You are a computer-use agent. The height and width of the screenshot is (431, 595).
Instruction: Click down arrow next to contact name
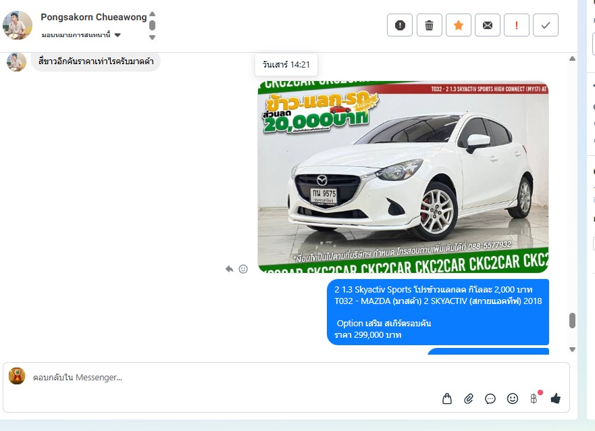(152, 37)
